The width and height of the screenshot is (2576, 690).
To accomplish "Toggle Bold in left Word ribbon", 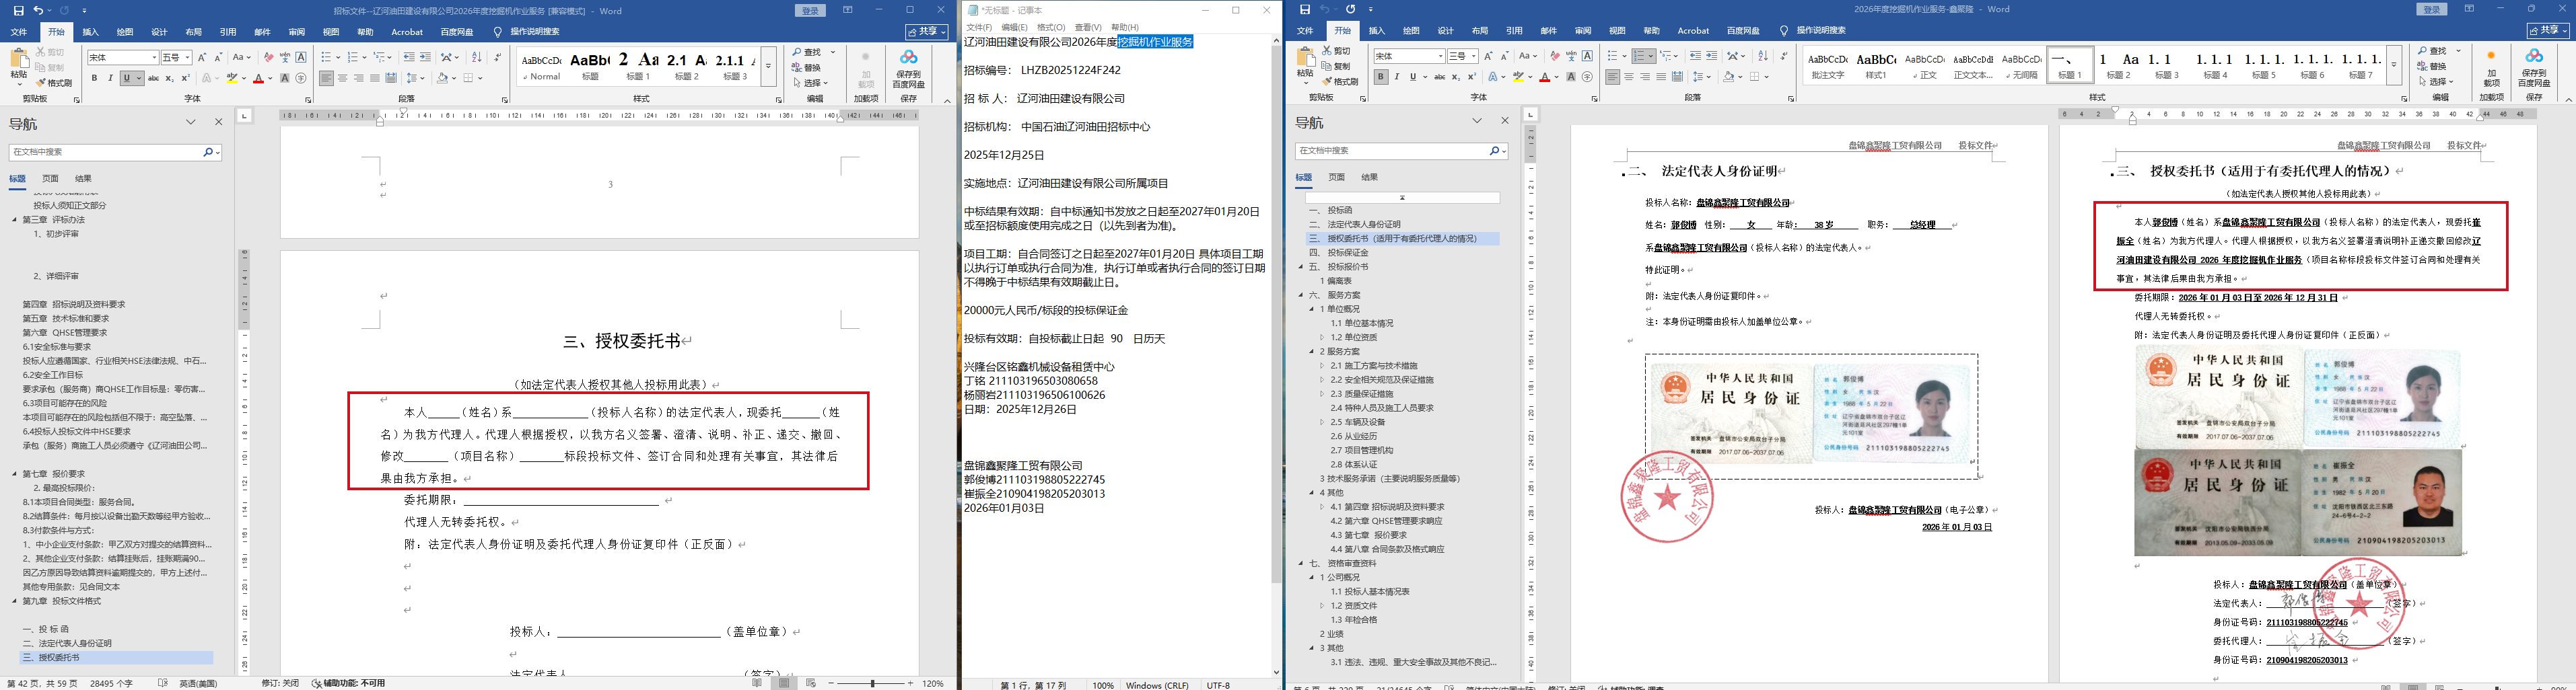I will click(95, 78).
